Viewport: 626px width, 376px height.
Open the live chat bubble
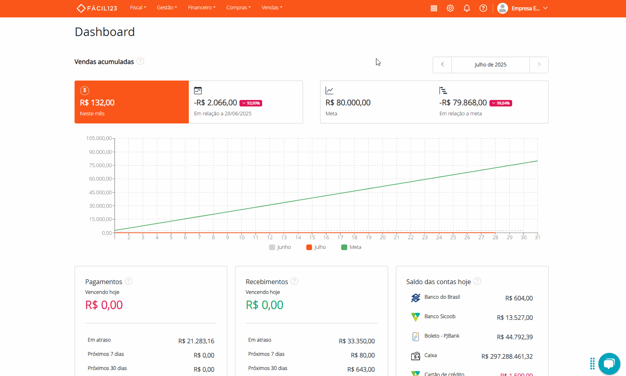point(609,363)
